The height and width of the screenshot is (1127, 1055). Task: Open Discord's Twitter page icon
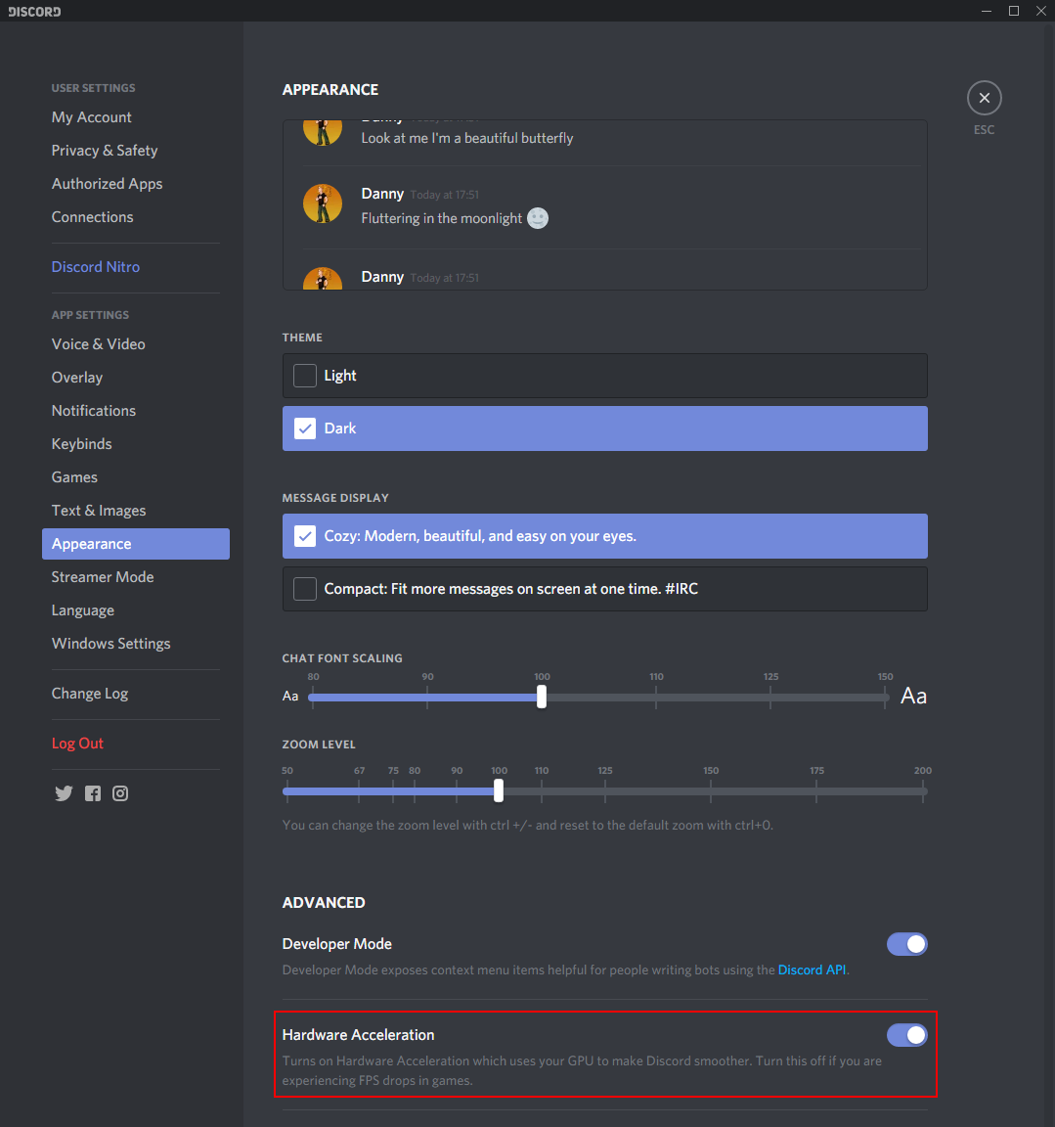coord(64,793)
